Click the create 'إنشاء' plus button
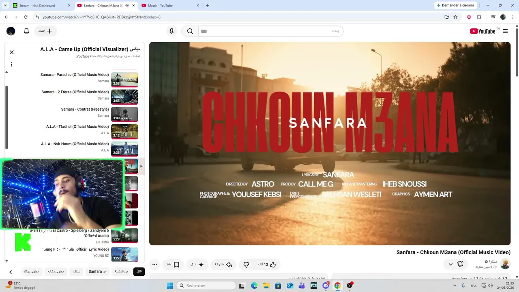519x292 pixels. [x=45, y=31]
